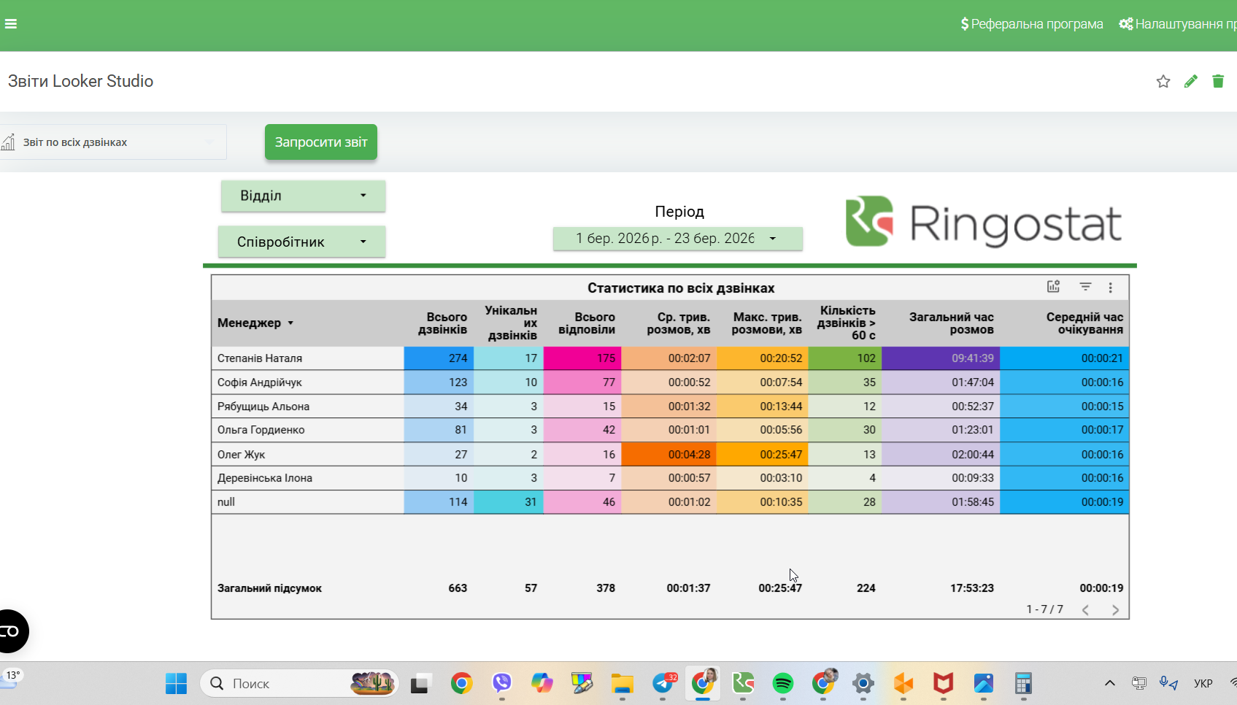Viewport: 1237px width, 705px height.
Task: Open the hamburger menu in the green header
Action: pyautogui.click(x=11, y=24)
